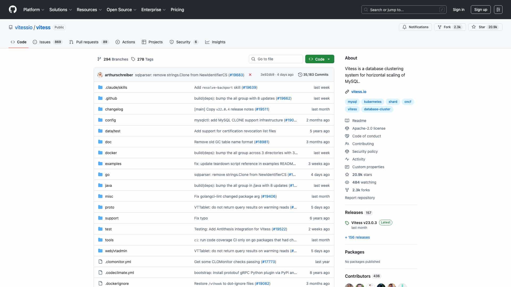
Task: Switch to the Pull requests tab
Action: pyautogui.click(x=89, y=42)
